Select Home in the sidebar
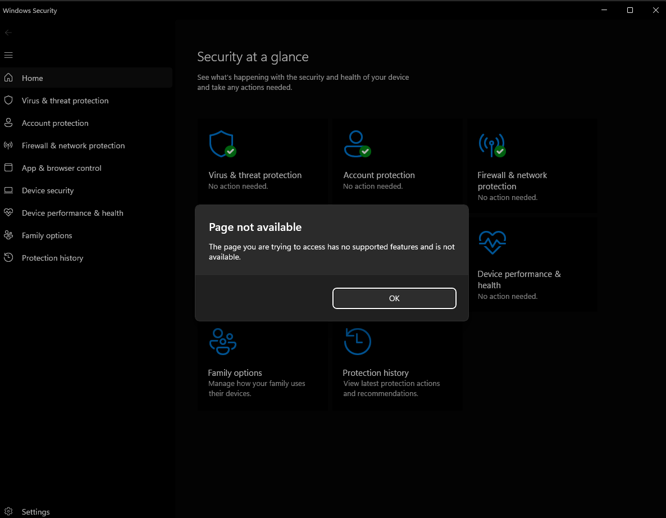Screen dimensions: 666x518 pos(86,78)
